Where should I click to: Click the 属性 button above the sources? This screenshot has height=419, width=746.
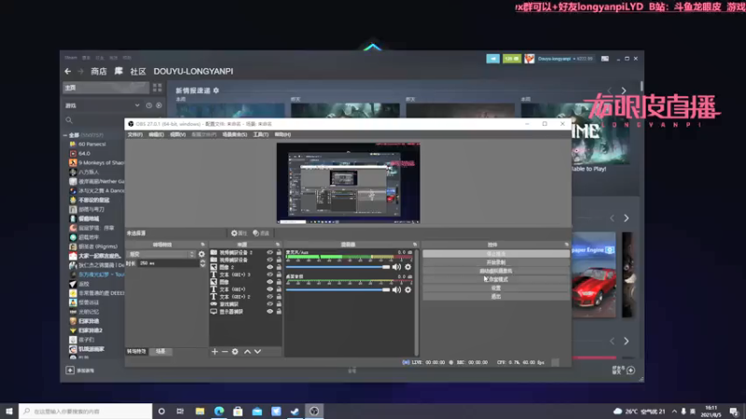tap(239, 234)
